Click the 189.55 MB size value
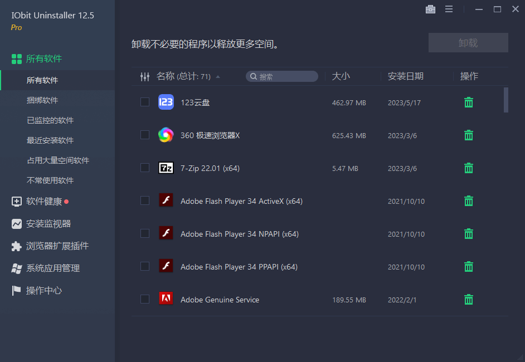This screenshot has height=362, width=525. pos(349,300)
